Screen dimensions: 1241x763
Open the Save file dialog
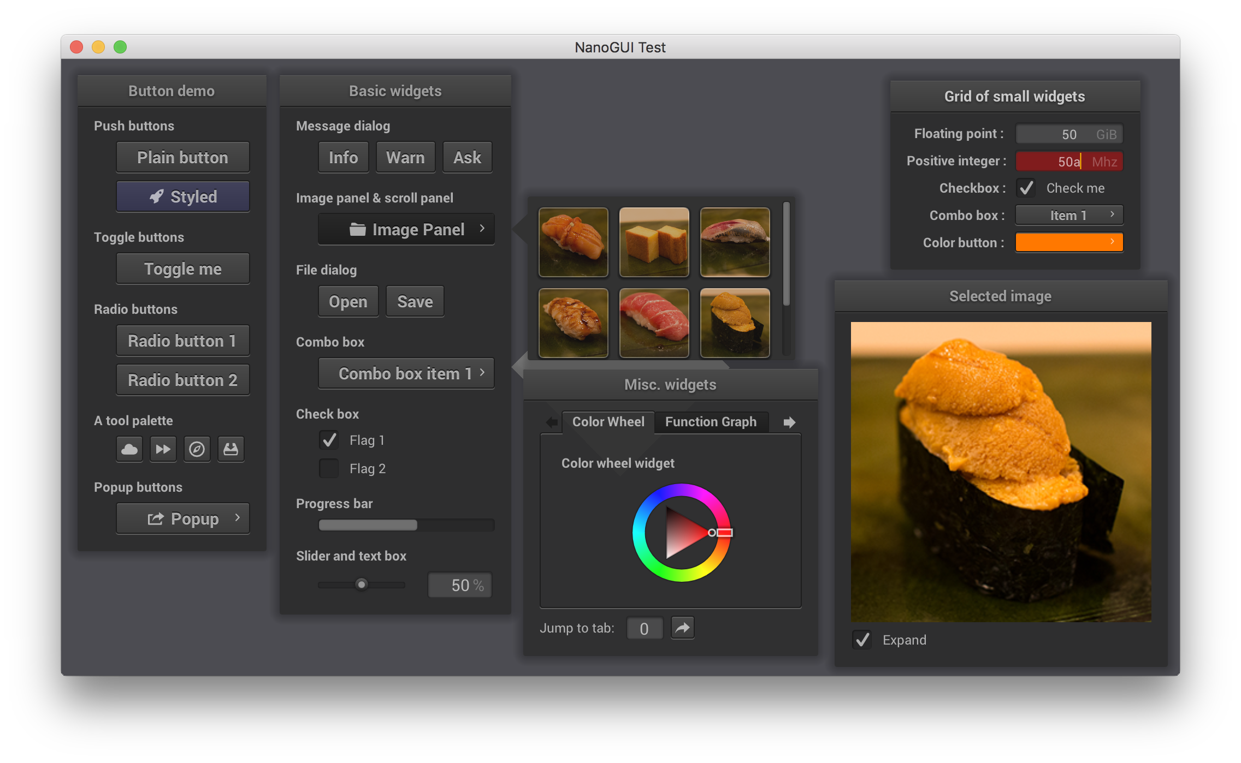[x=415, y=301]
